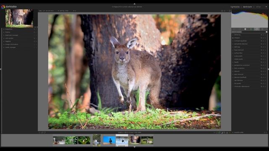Turn on the astrophoto denoise module
Viewport: 269px width, 151px height.
point(233,44)
